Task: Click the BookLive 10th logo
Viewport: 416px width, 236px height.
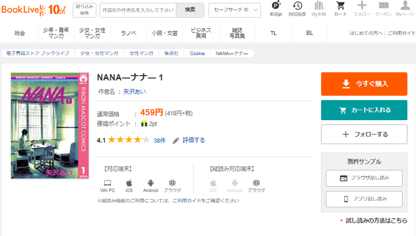Action: [x=34, y=10]
